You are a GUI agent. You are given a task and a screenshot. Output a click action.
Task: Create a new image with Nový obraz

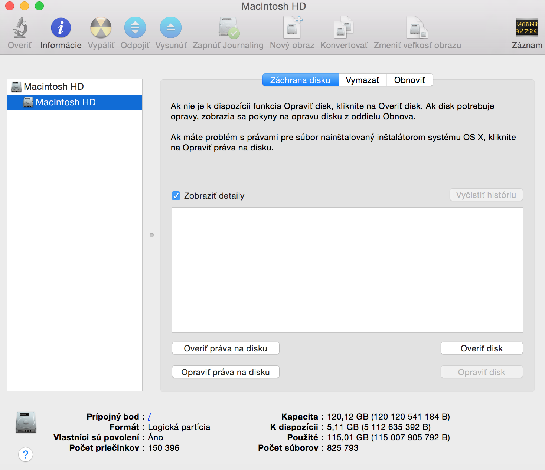pyautogui.click(x=292, y=28)
